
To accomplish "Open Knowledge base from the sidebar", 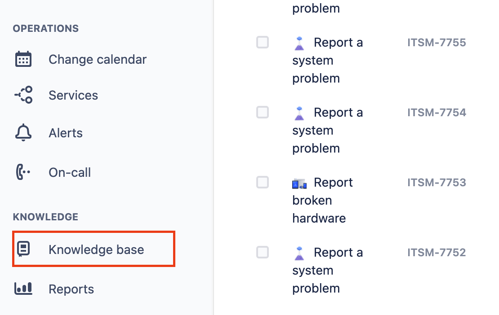I will click(x=95, y=249).
